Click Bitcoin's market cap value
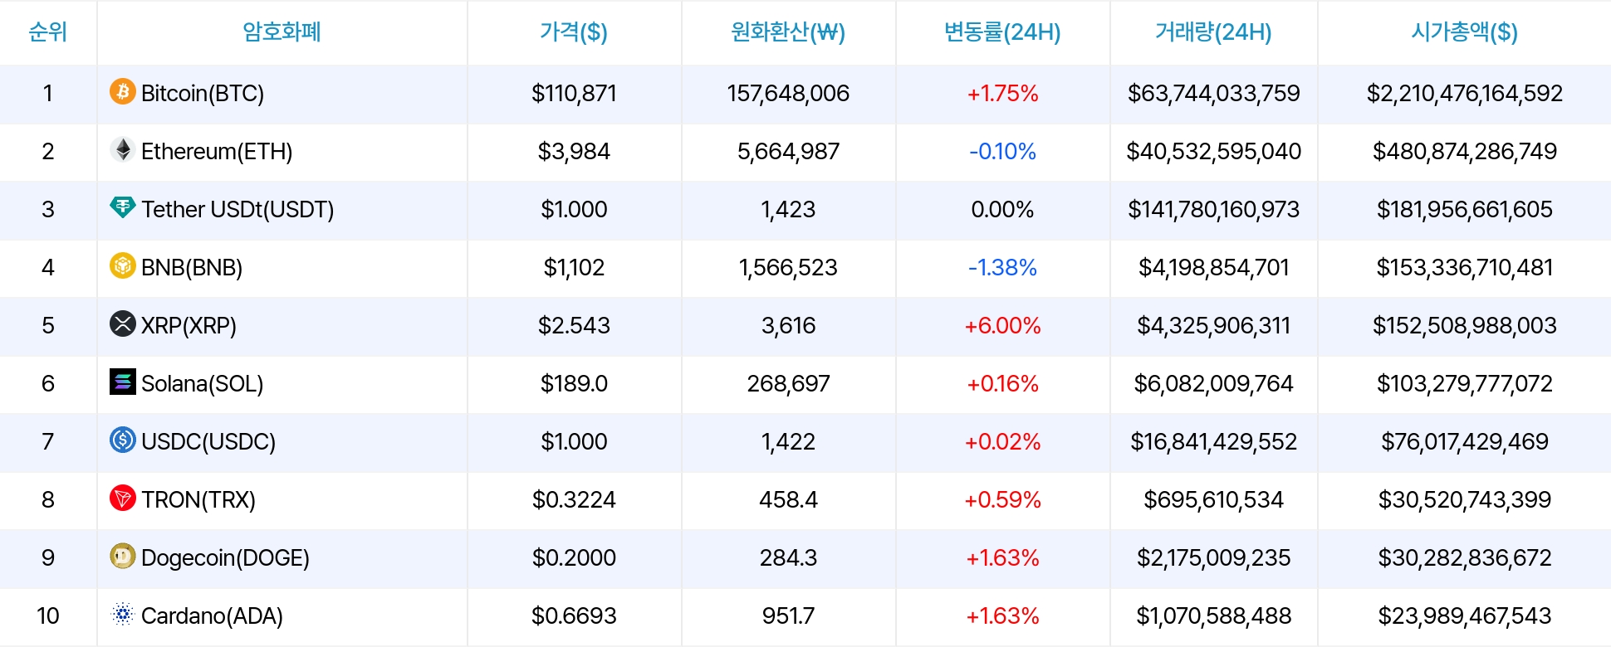 [x=1464, y=93]
